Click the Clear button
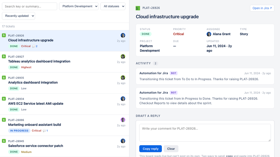Image resolution: width=280 pixels, height=157 pixels. [x=171, y=149]
